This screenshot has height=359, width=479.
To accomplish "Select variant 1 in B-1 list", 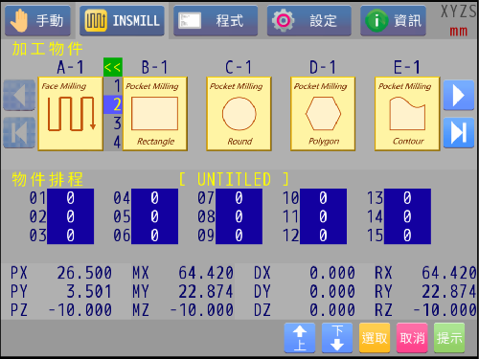I will (x=113, y=86).
